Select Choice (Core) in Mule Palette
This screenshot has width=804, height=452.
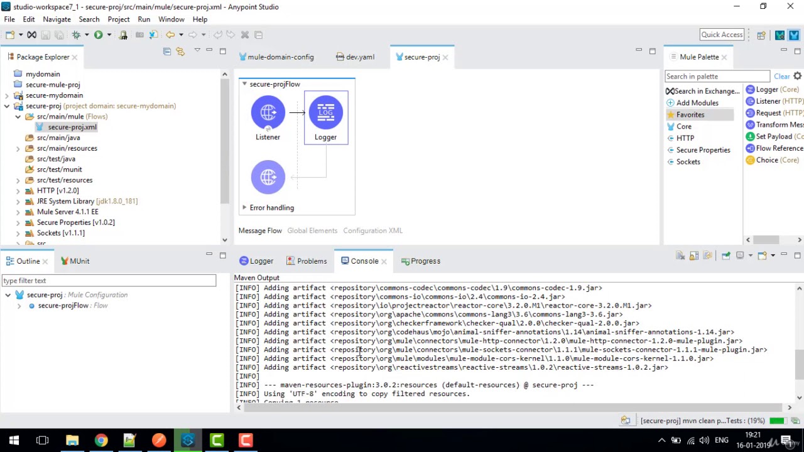(x=772, y=160)
